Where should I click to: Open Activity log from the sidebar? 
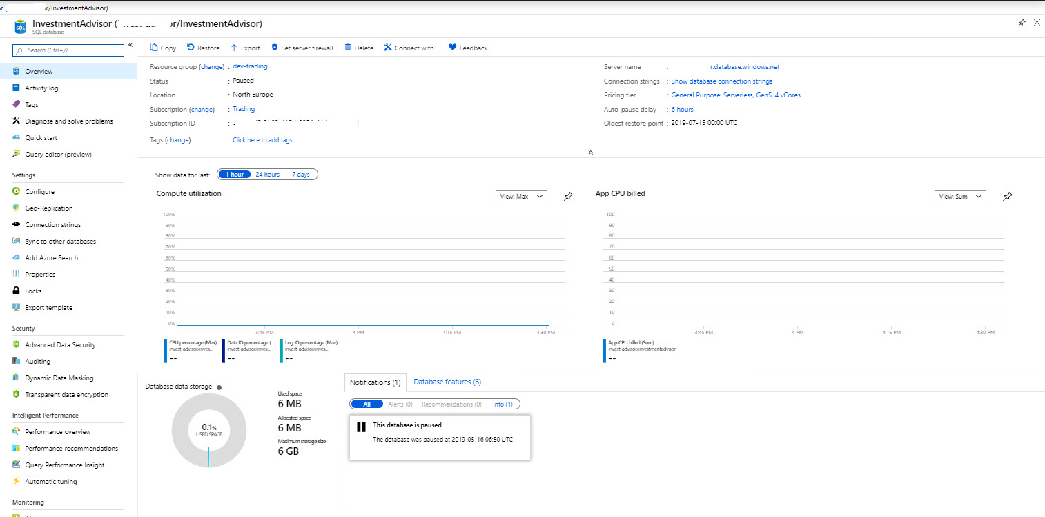pos(42,88)
